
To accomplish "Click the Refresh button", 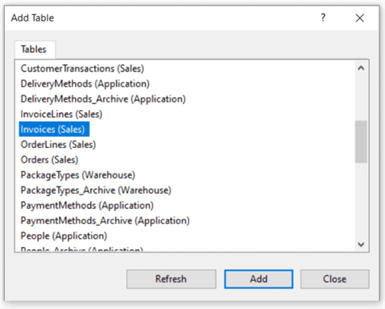I will click(171, 279).
